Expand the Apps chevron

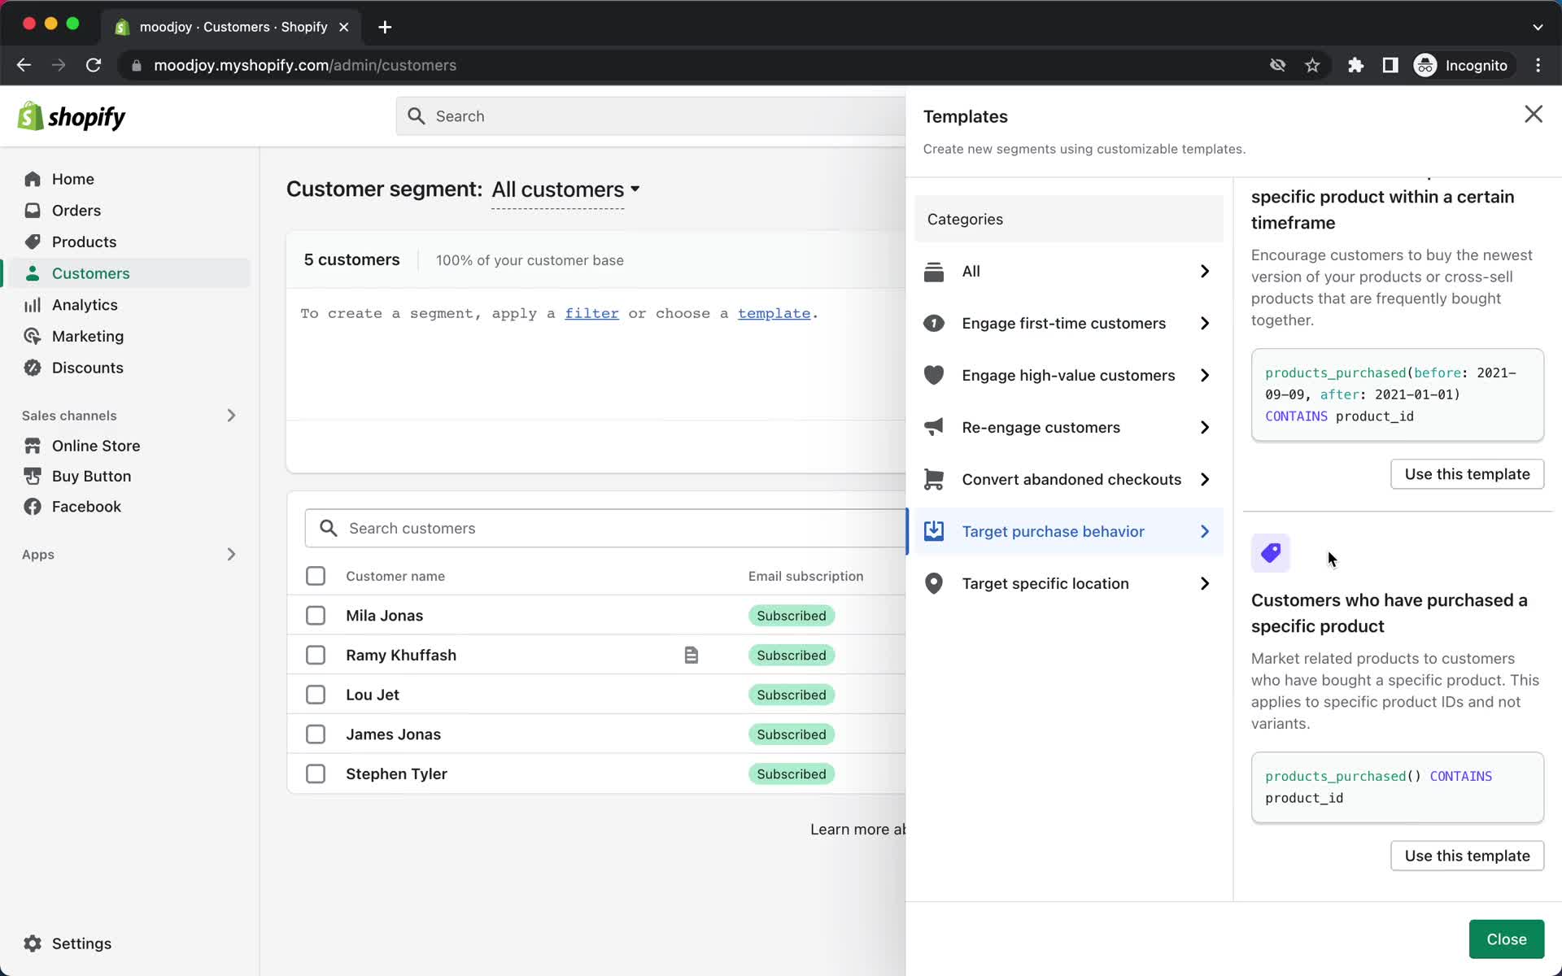click(x=231, y=555)
